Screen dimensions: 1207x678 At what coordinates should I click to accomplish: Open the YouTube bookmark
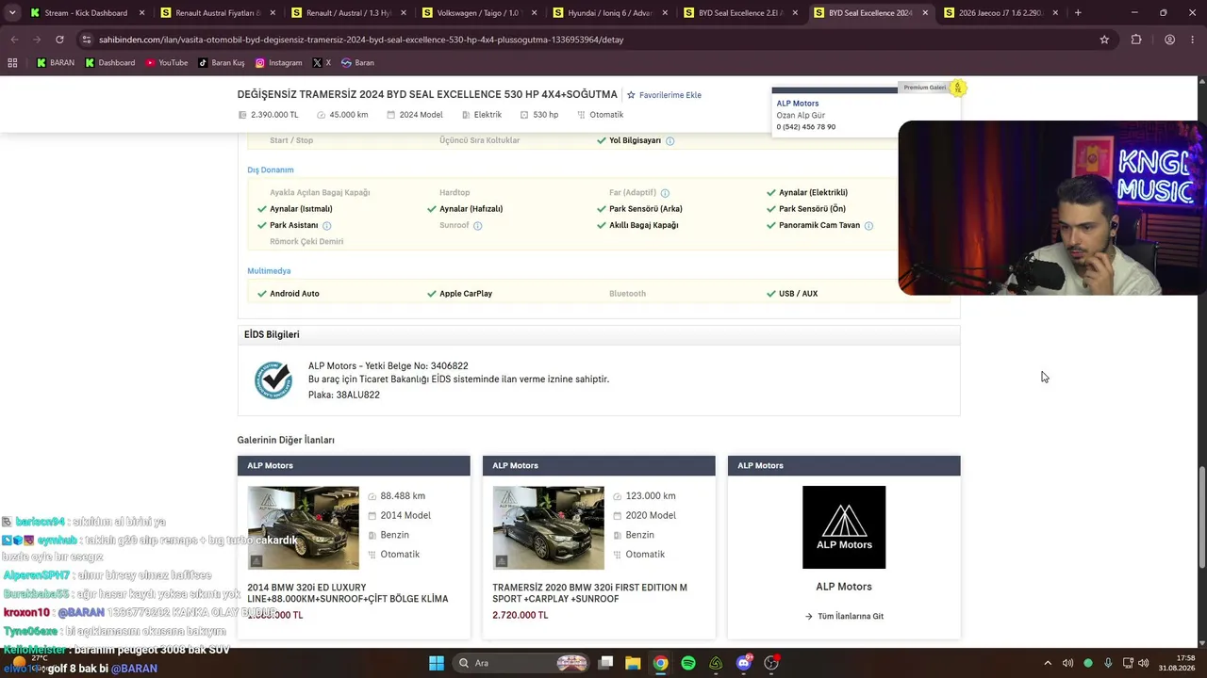coord(166,63)
